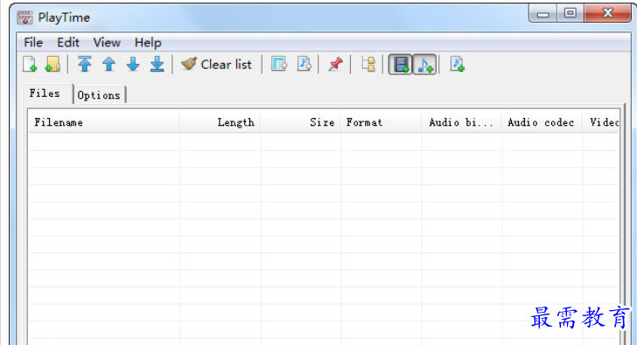Click the Add file toolbar icon
637x345 pixels.
tap(30, 64)
